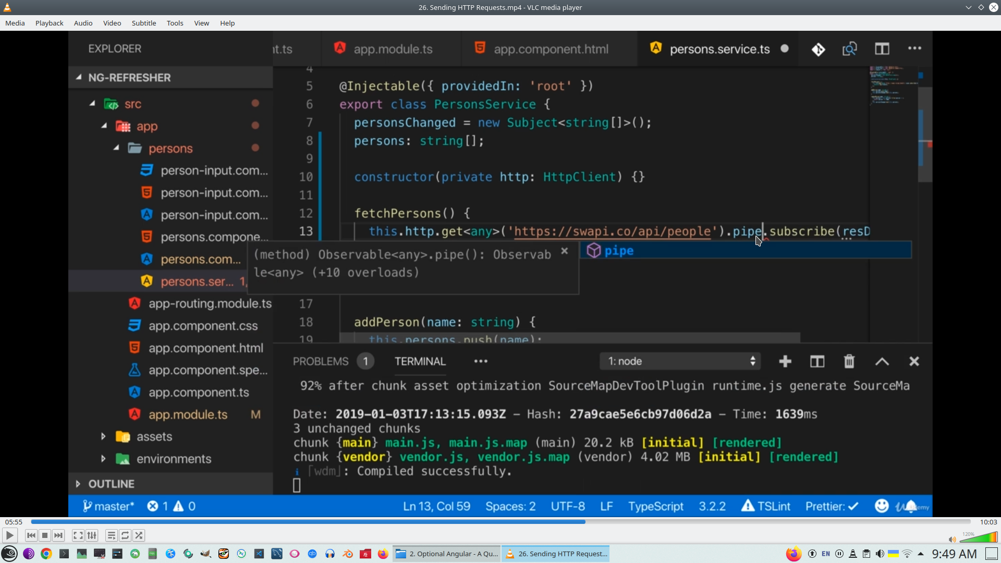
Task: Toggle loop repeat mode
Action: coord(125,535)
